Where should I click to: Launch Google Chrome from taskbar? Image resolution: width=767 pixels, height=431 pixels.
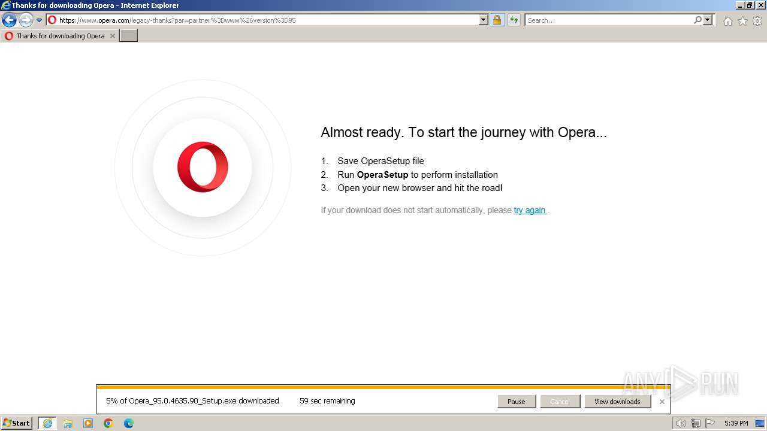click(108, 423)
